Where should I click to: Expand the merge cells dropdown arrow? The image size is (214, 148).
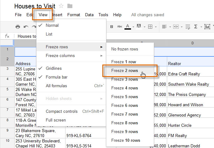tap(182, 27)
